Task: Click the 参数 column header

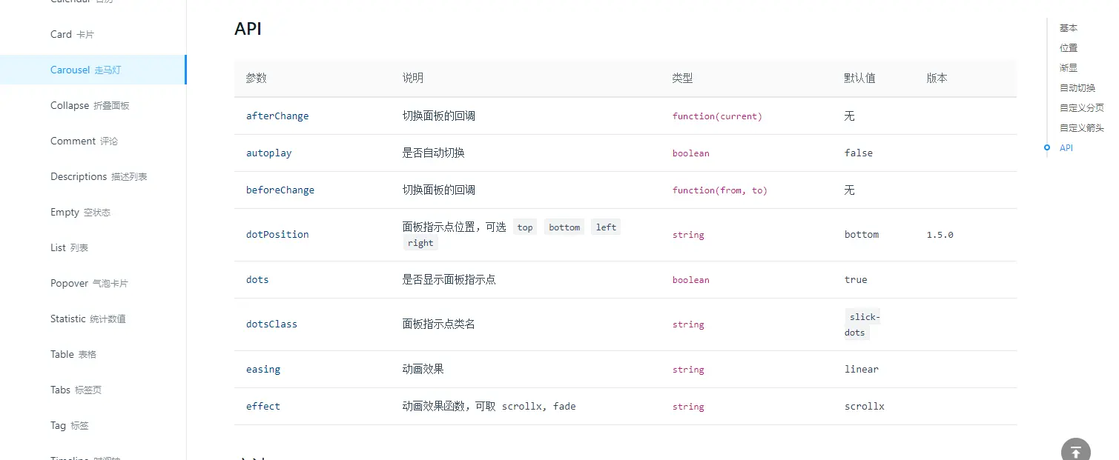Action: click(257, 78)
